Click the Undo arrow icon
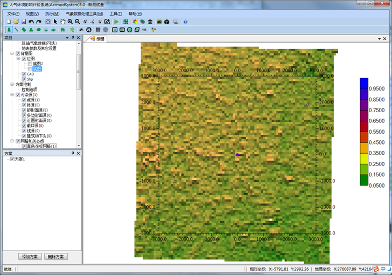 click(x=31, y=22)
